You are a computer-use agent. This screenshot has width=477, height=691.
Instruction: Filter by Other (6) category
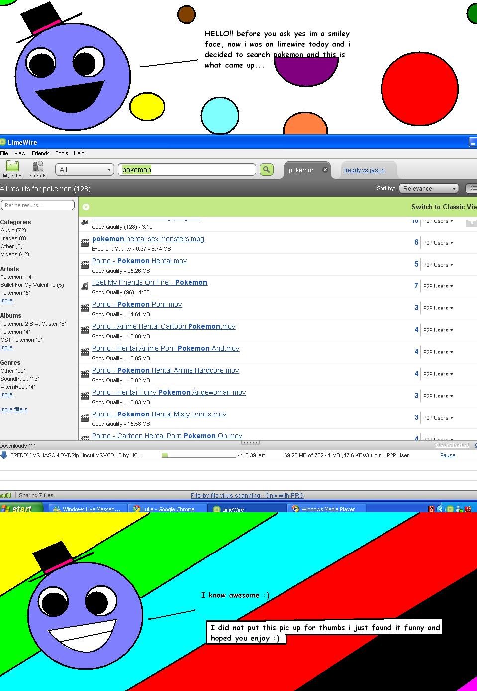click(11, 246)
